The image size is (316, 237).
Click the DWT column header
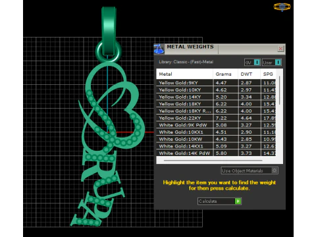pos(250,74)
